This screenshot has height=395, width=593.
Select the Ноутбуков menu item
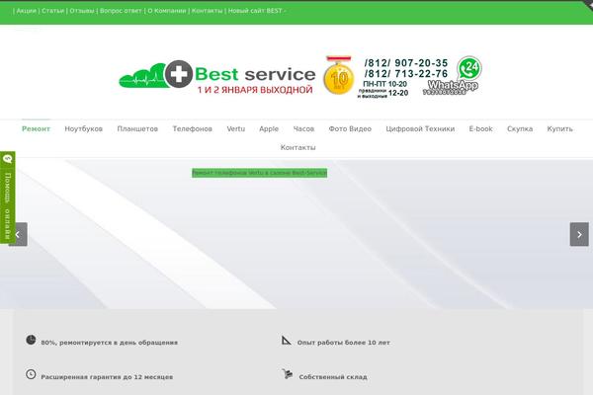84,129
